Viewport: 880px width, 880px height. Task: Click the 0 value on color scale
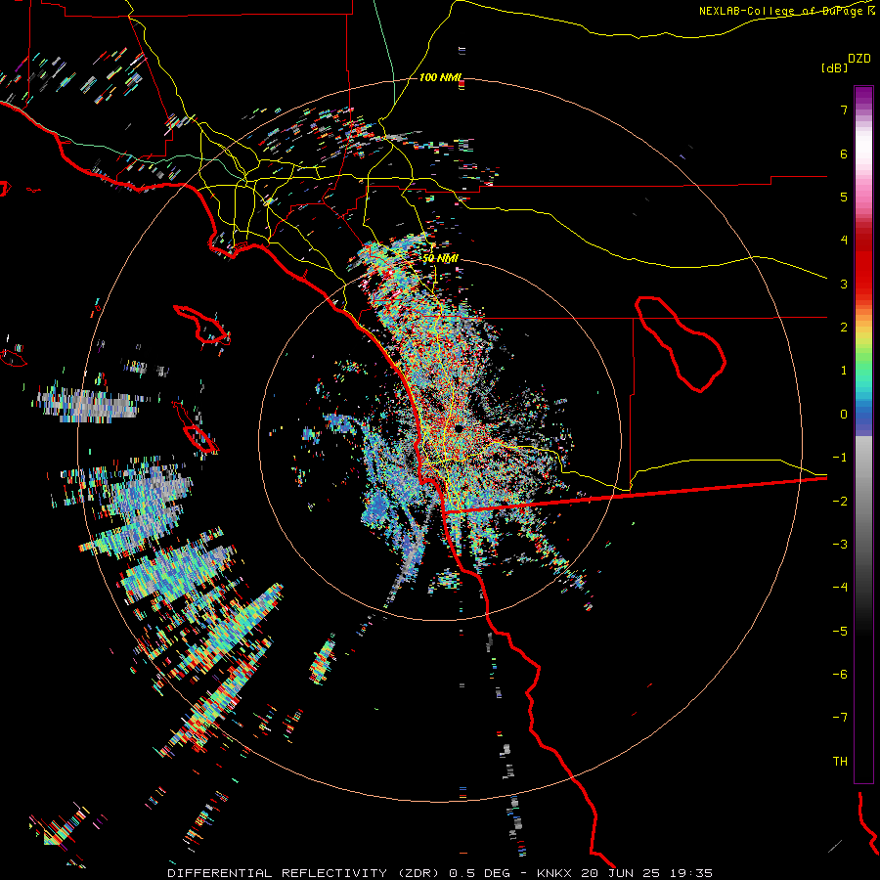coord(844,415)
